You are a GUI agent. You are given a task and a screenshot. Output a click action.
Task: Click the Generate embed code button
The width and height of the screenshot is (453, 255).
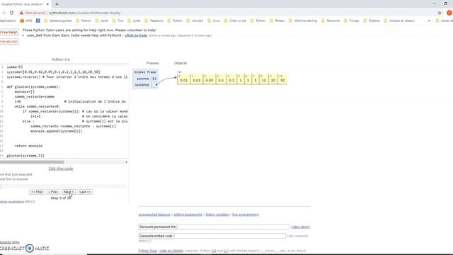(156, 236)
